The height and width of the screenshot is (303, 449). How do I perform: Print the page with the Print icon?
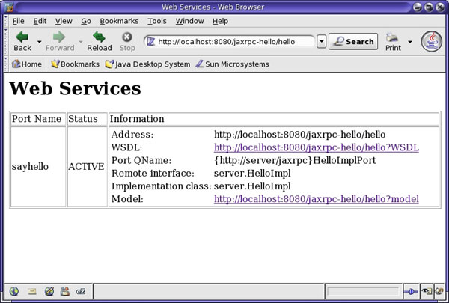tap(393, 41)
